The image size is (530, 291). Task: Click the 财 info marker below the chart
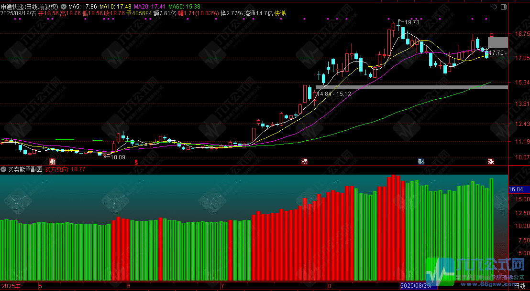[x=421, y=162]
